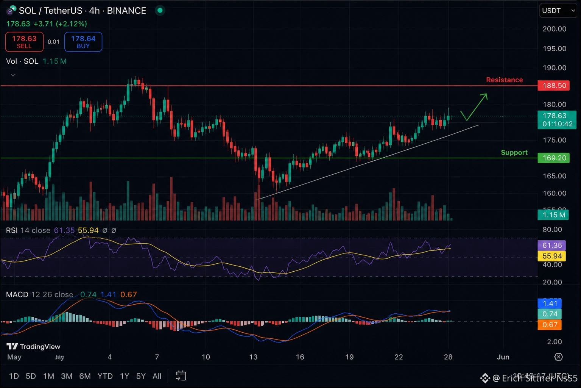The image size is (581, 388).
Task: Click the green 169.20 price tag
Action: coord(554,158)
